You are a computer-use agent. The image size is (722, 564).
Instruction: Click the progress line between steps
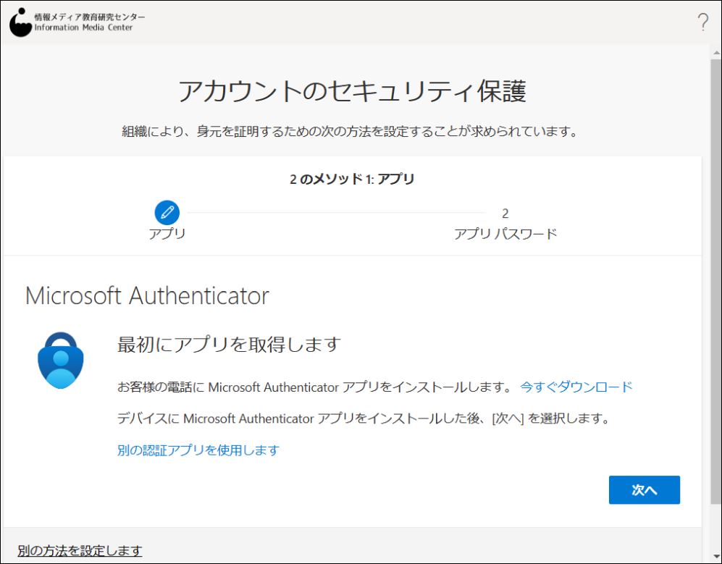(x=336, y=213)
